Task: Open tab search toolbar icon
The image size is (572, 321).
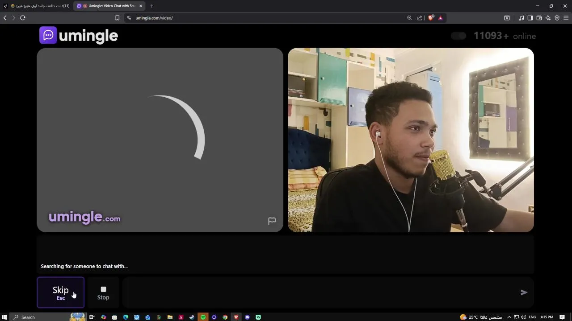Action: coord(507,18)
